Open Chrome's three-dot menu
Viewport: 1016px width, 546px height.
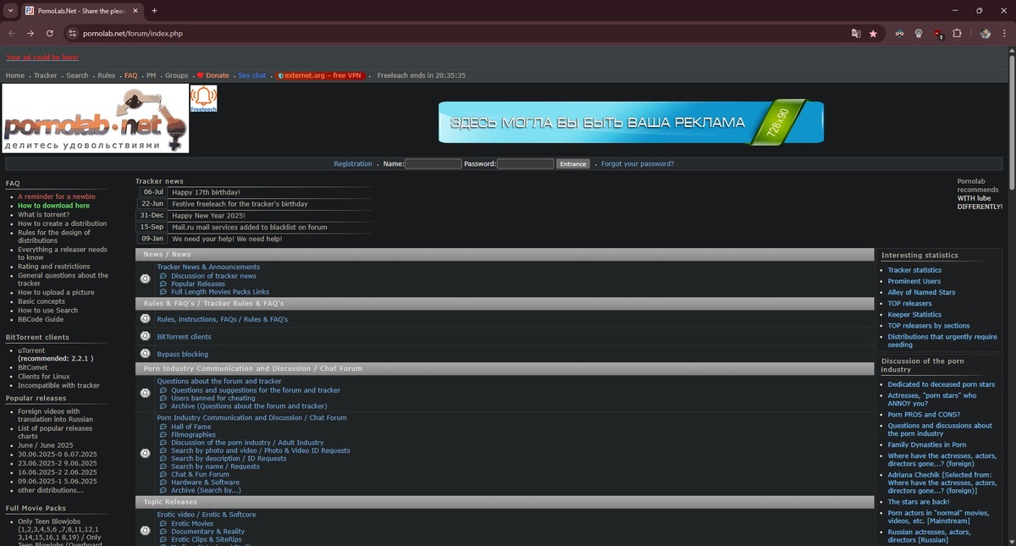[x=1003, y=34]
